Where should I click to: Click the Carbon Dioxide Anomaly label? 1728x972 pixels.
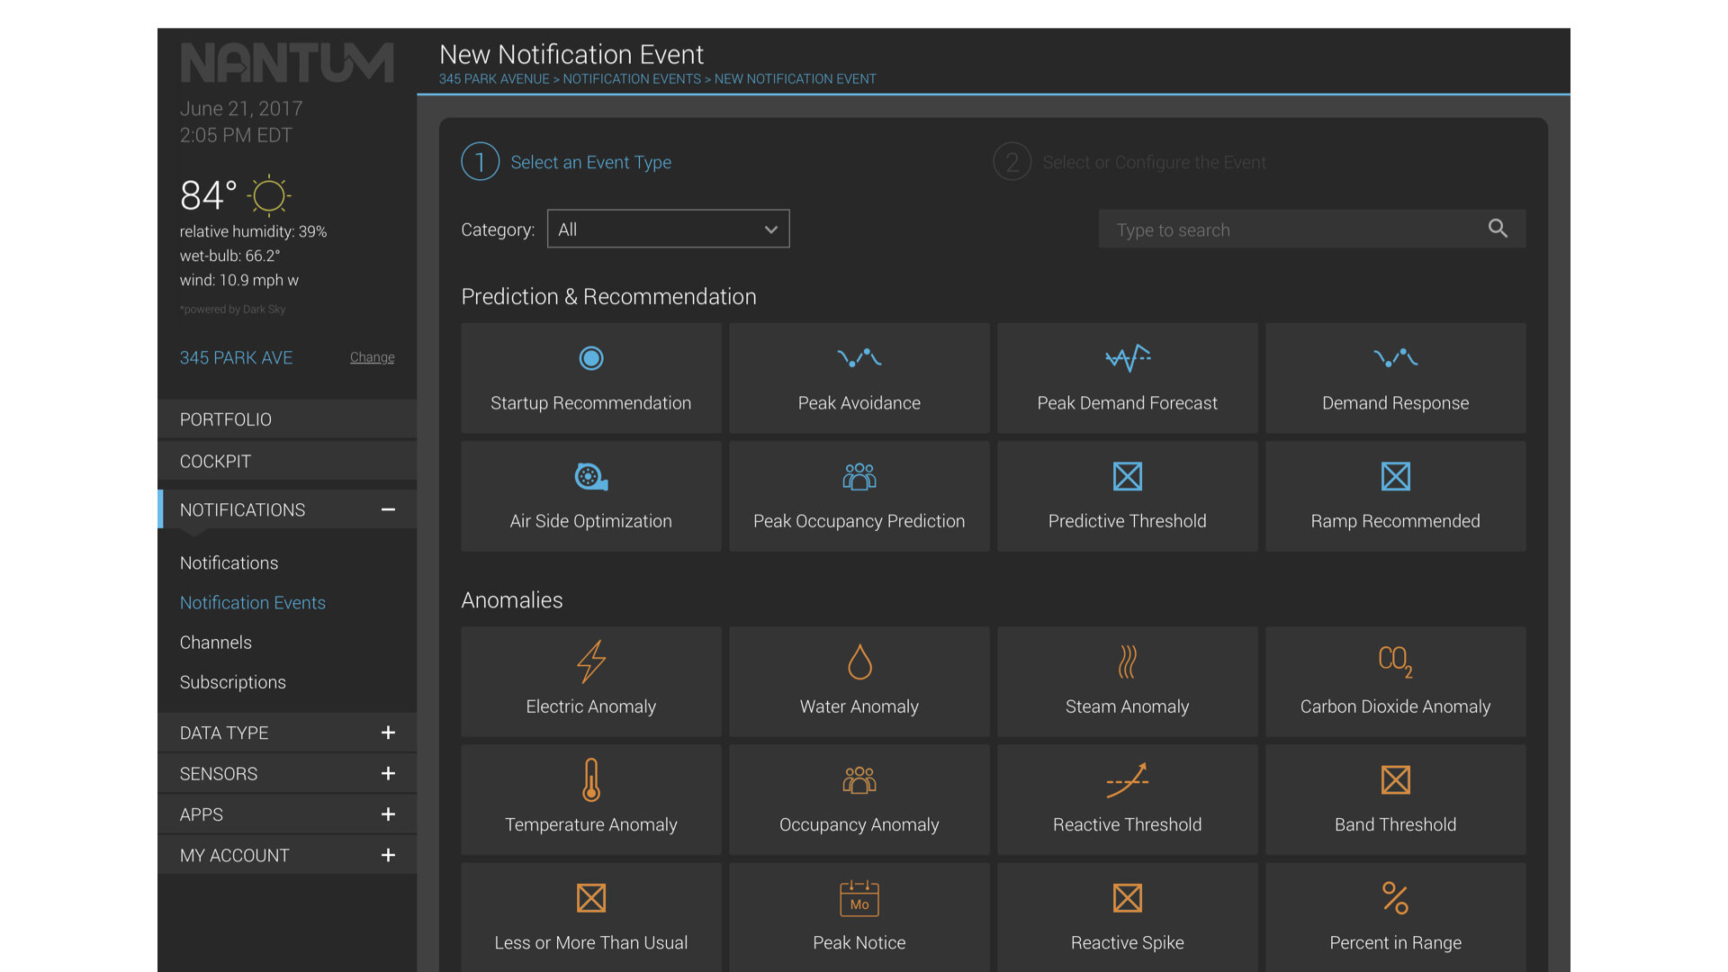tap(1396, 706)
